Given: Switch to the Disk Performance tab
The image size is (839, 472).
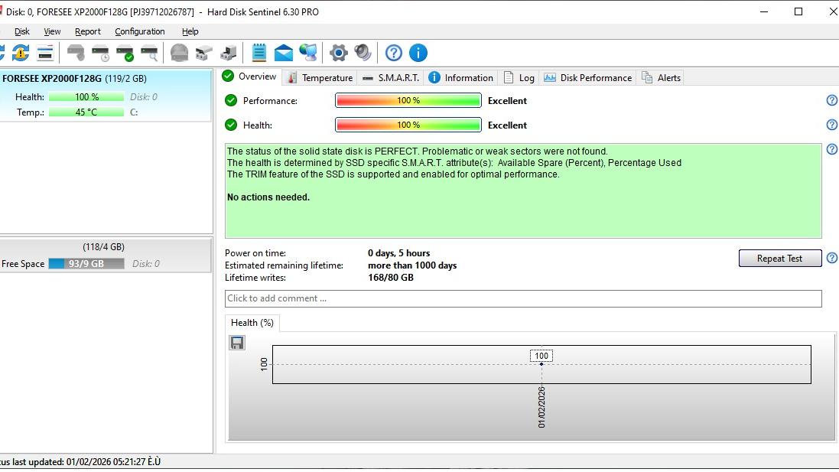Looking at the screenshot, I should click(588, 77).
